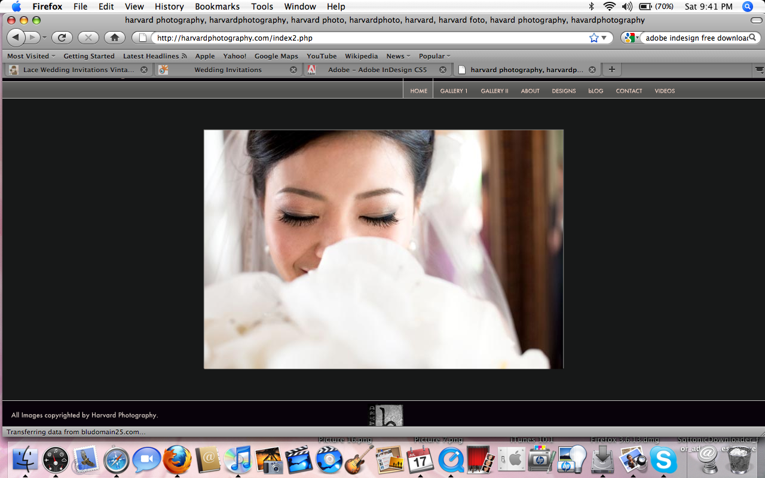Screen dimensions: 765x478
Task: Click the Stop loading button
Action: point(88,38)
